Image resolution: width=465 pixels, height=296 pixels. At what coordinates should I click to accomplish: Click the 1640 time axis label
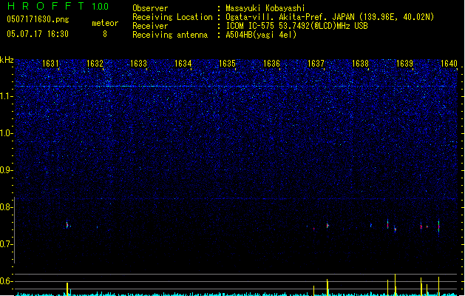coord(449,64)
